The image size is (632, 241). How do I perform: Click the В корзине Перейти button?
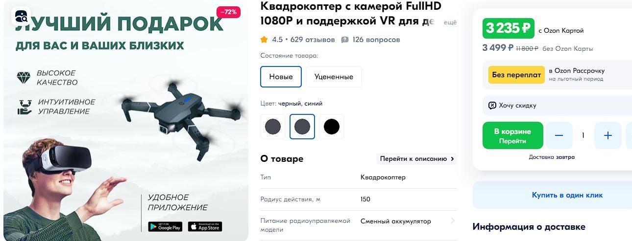click(x=513, y=135)
